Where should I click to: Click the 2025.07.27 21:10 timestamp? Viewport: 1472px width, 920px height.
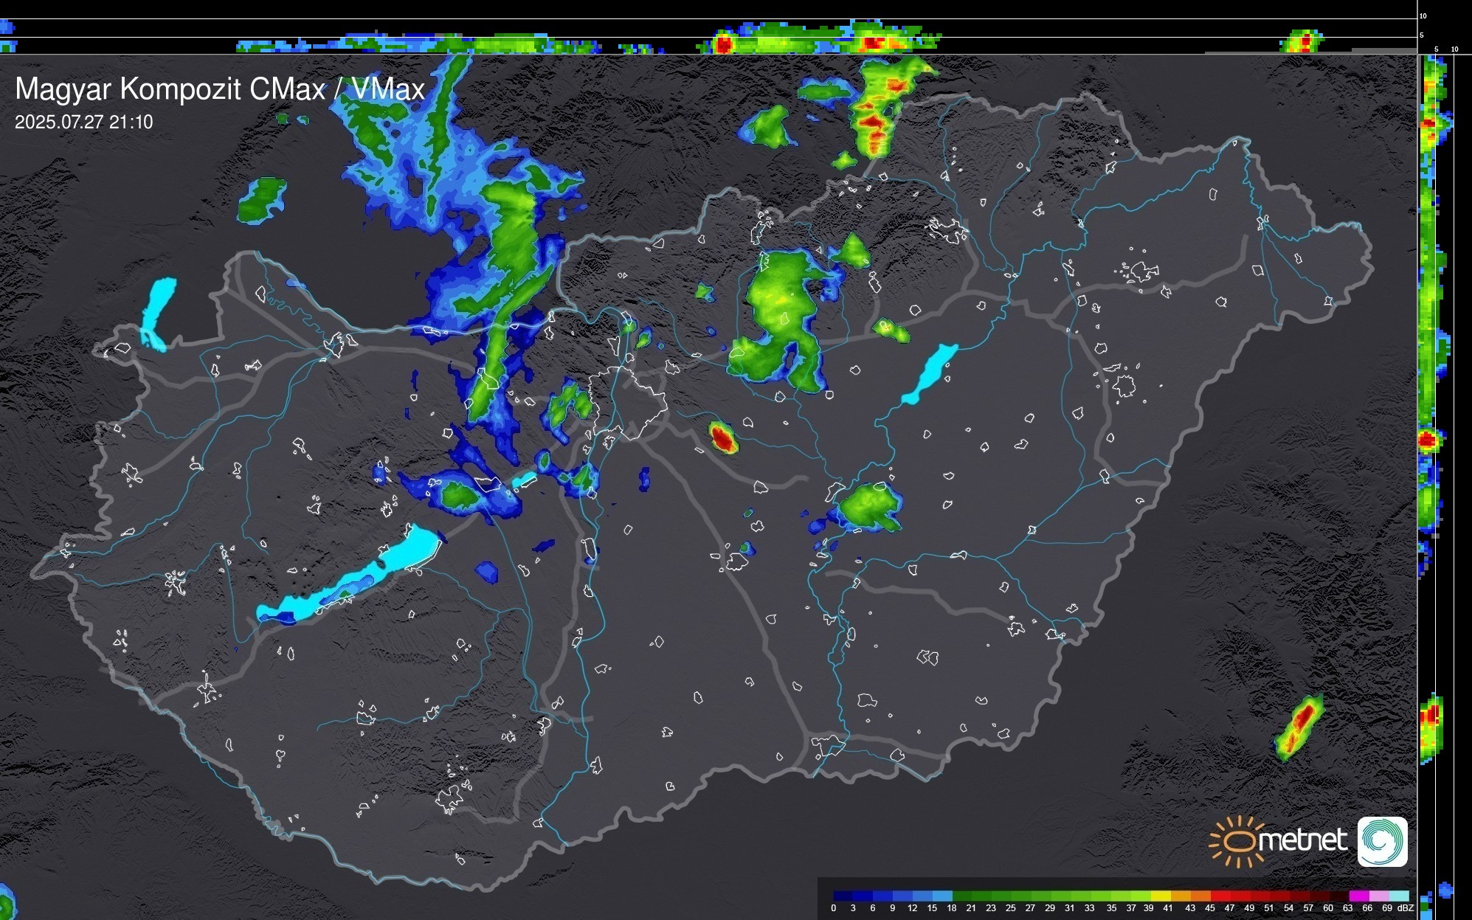point(83,122)
